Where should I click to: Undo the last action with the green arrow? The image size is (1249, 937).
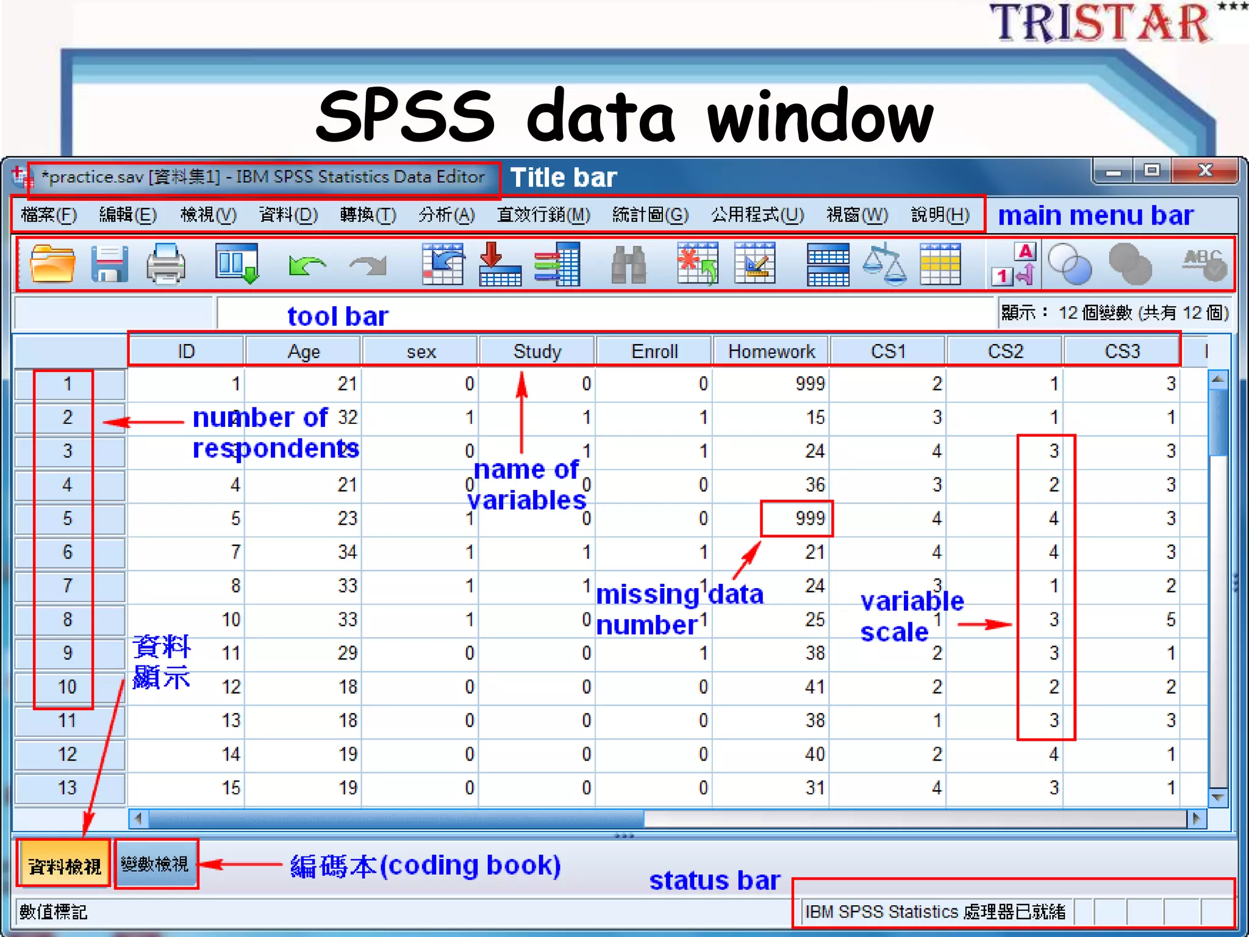(307, 266)
